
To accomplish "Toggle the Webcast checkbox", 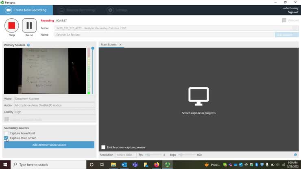I will pos(284,20).
